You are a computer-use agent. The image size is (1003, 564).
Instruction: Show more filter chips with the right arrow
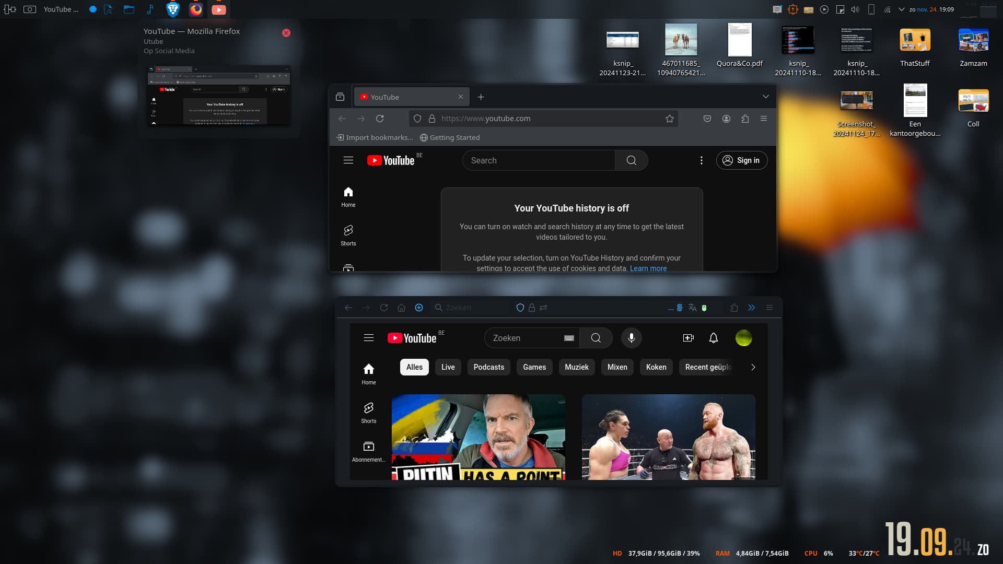tap(753, 367)
